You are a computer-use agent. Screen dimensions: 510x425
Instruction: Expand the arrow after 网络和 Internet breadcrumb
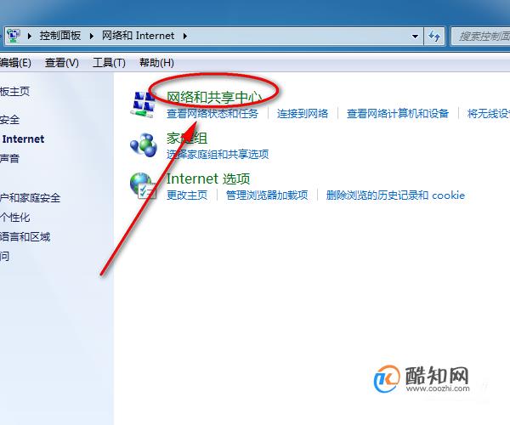click(184, 36)
